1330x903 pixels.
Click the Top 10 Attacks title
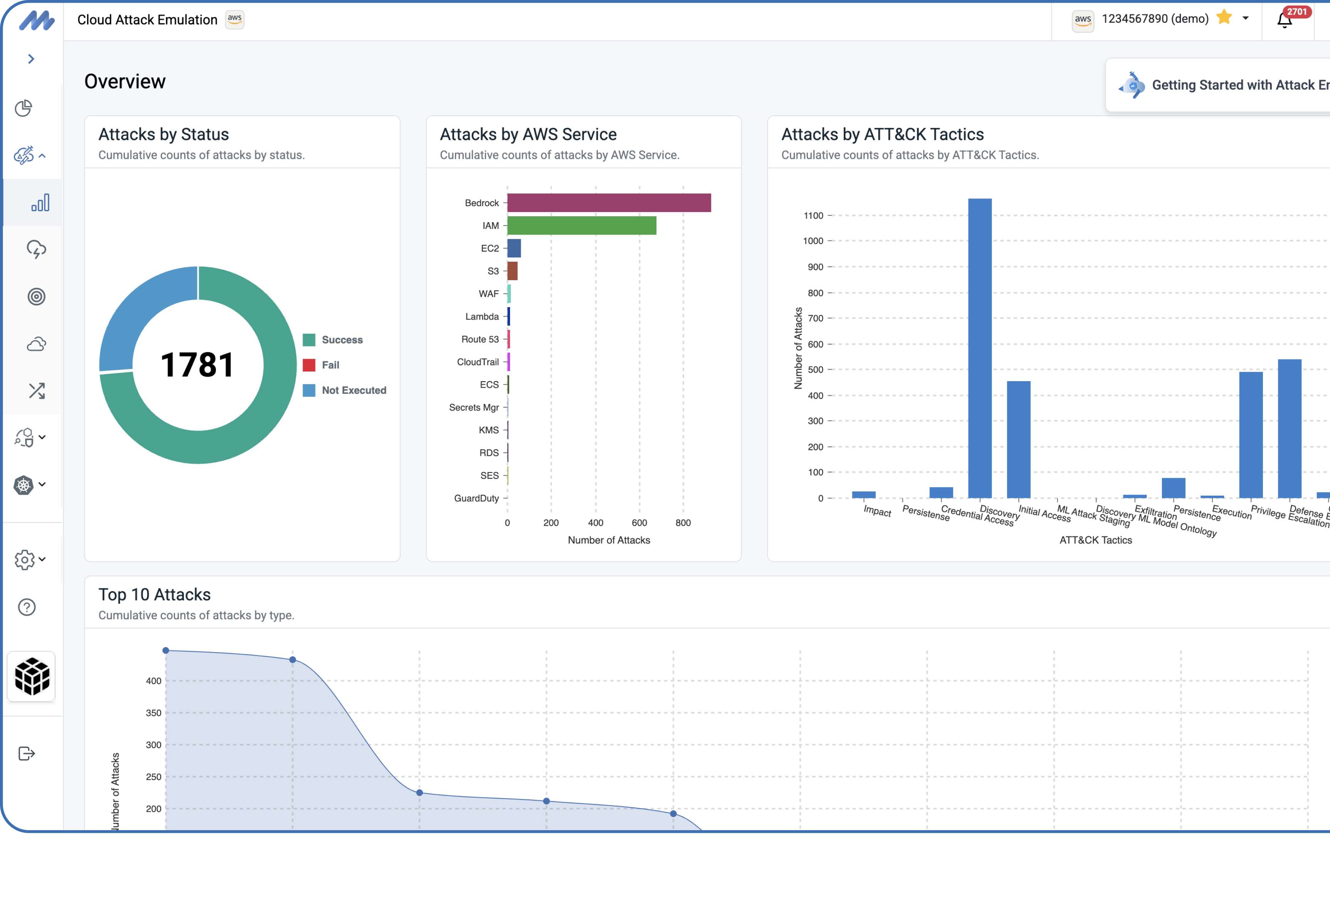tap(155, 595)
